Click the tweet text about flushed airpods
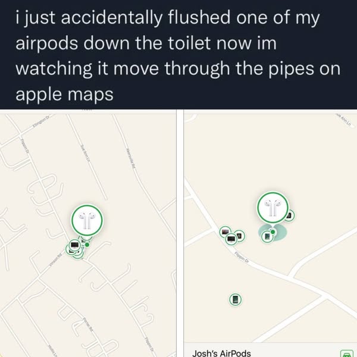357x357 pixels. coord(178,55)
